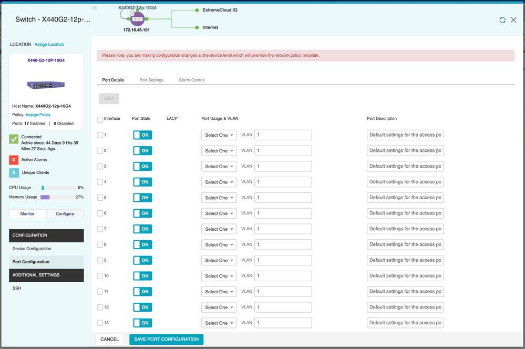Screen dimensions: 525x349
Task: Open Select One dropdown for interface 4
Action: [x=219, y=182]
